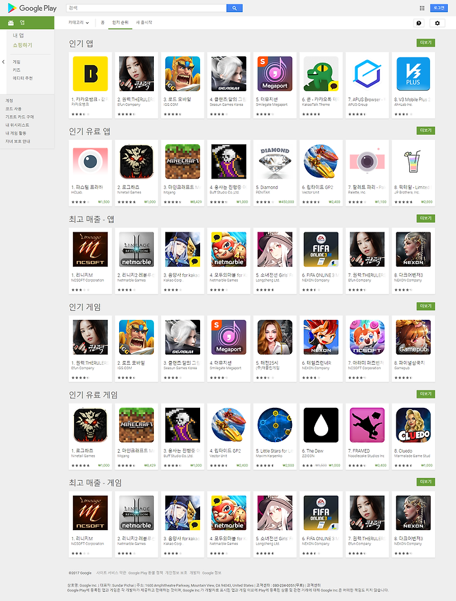The height and width of the screenshot is (601, 456).
Task: Switch to the 인기 순위 tab
Action: (120, 23)
